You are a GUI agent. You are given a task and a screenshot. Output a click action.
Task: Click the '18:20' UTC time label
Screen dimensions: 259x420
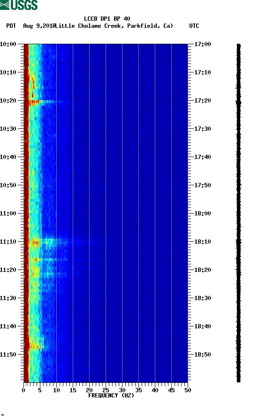[x=203, y=270]
